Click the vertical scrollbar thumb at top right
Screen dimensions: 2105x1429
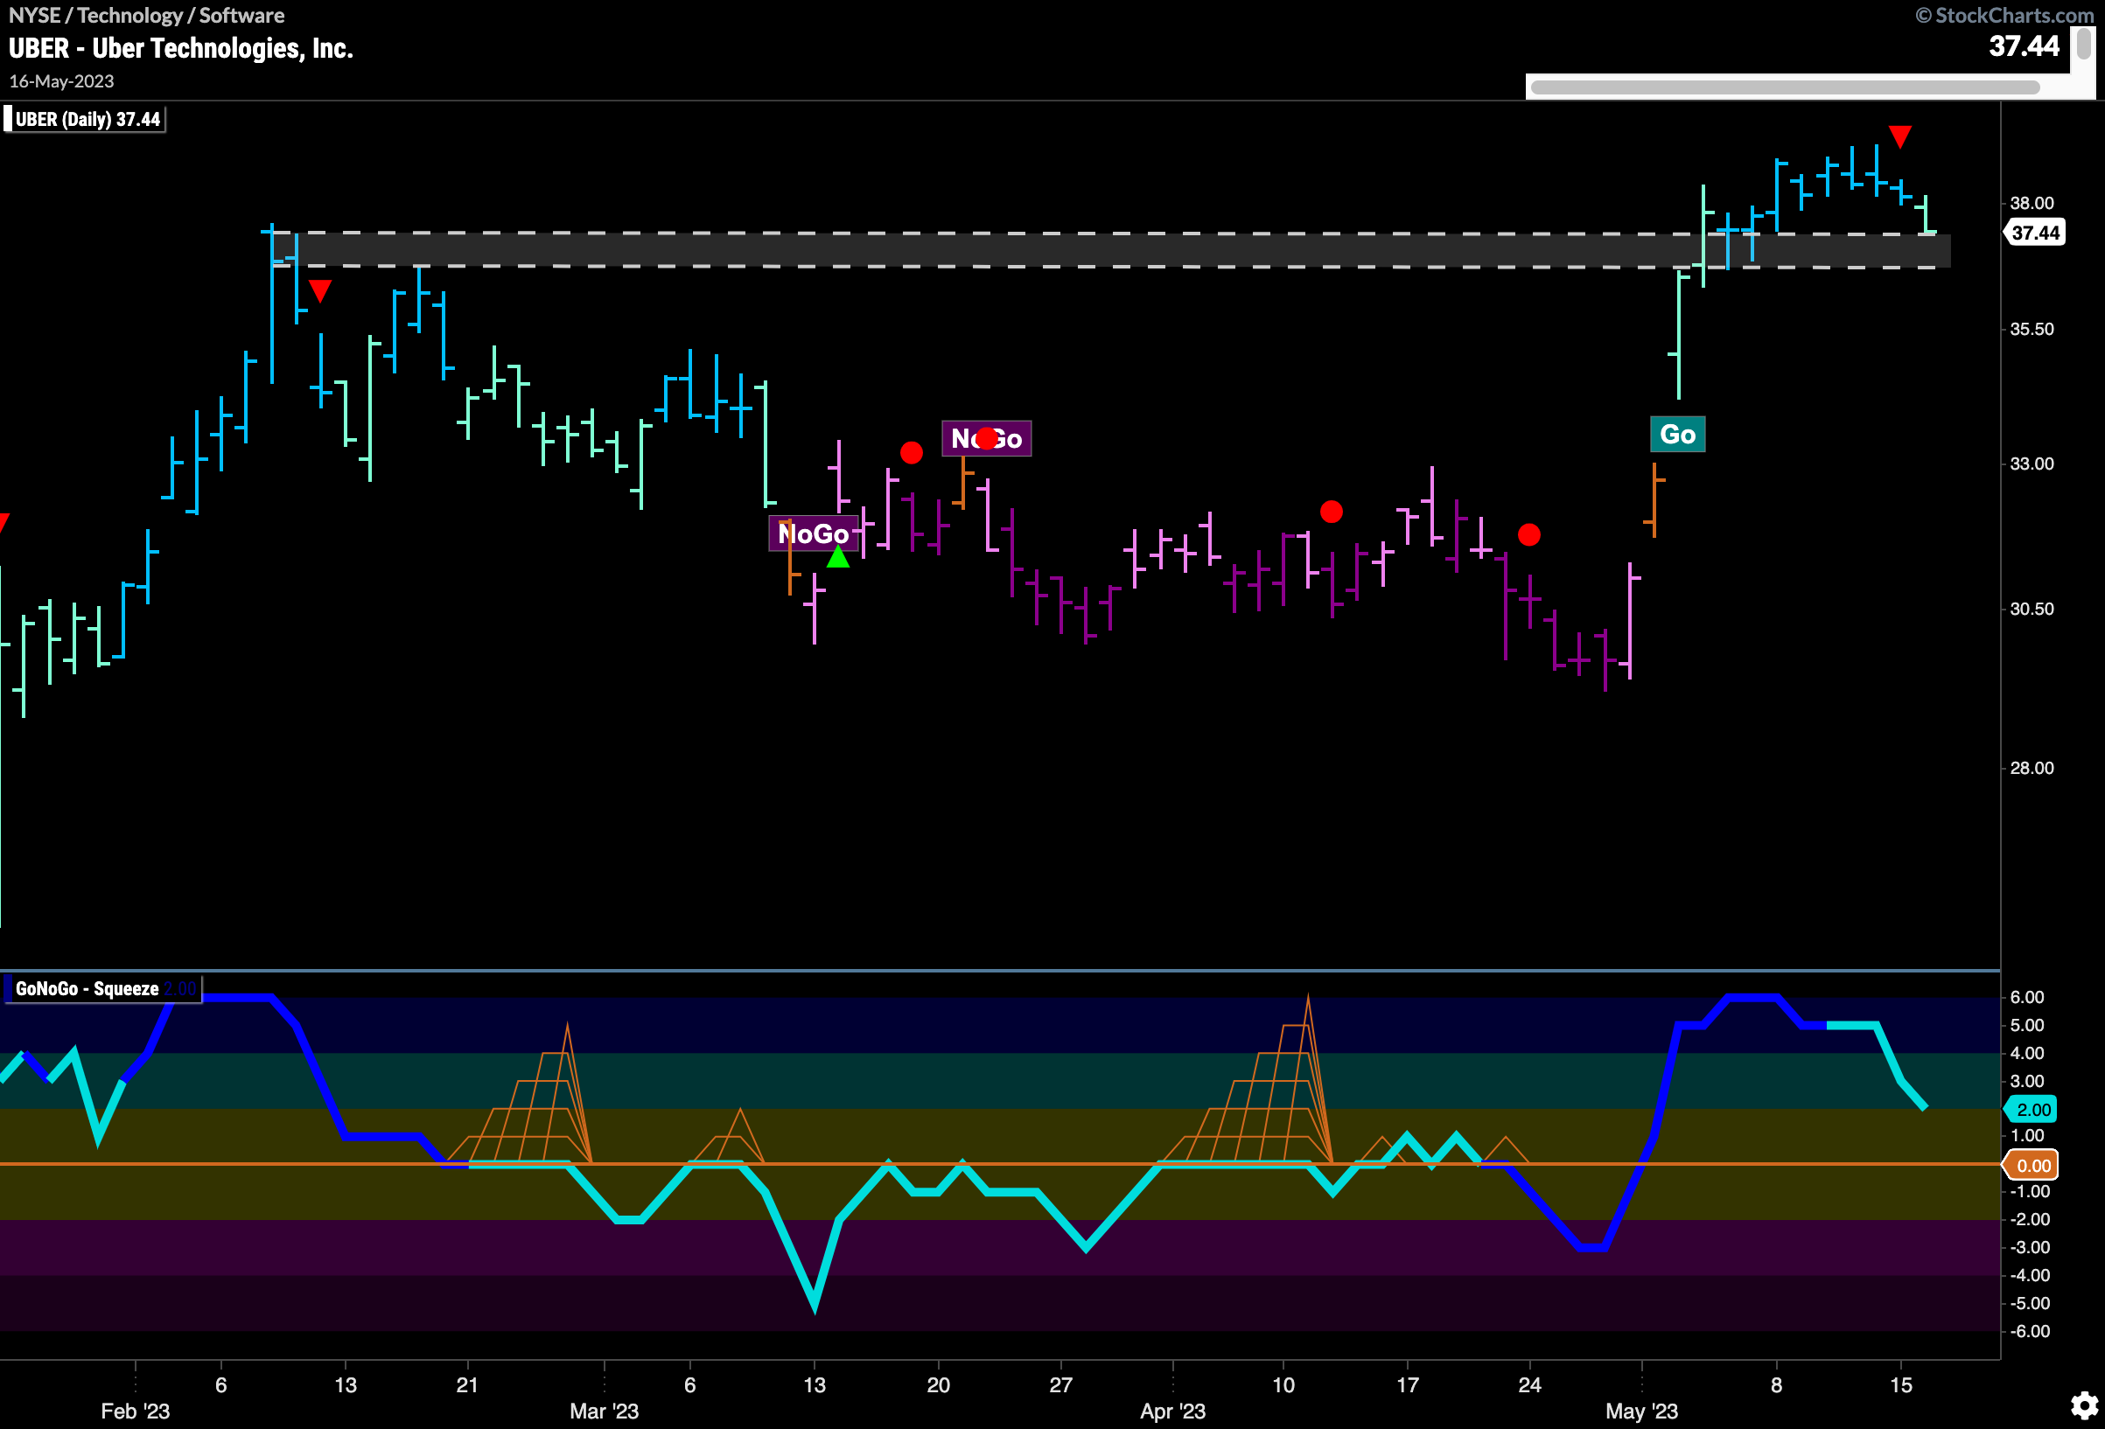2083,44
